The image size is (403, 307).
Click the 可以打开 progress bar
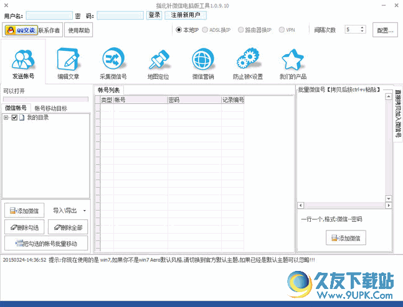(45, 99)
